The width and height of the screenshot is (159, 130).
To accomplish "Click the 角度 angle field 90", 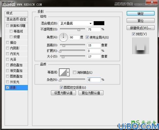I will (x=74, y=37).
